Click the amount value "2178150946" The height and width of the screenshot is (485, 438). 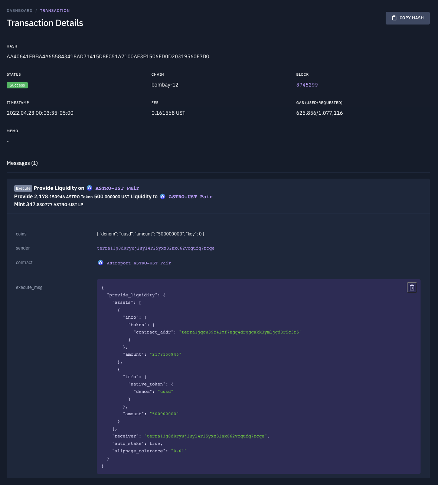click(166, 354)
